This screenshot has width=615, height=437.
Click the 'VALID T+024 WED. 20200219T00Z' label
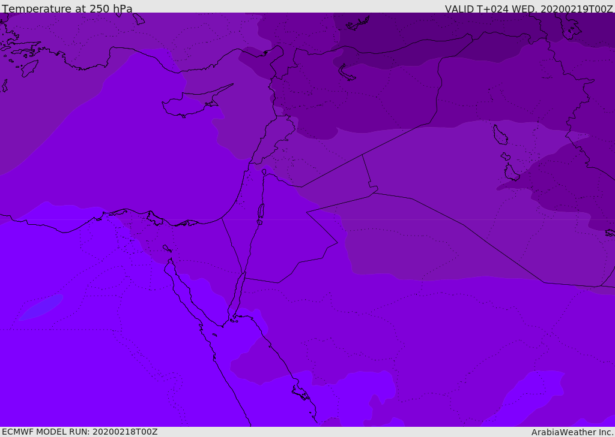click(529, 8)
